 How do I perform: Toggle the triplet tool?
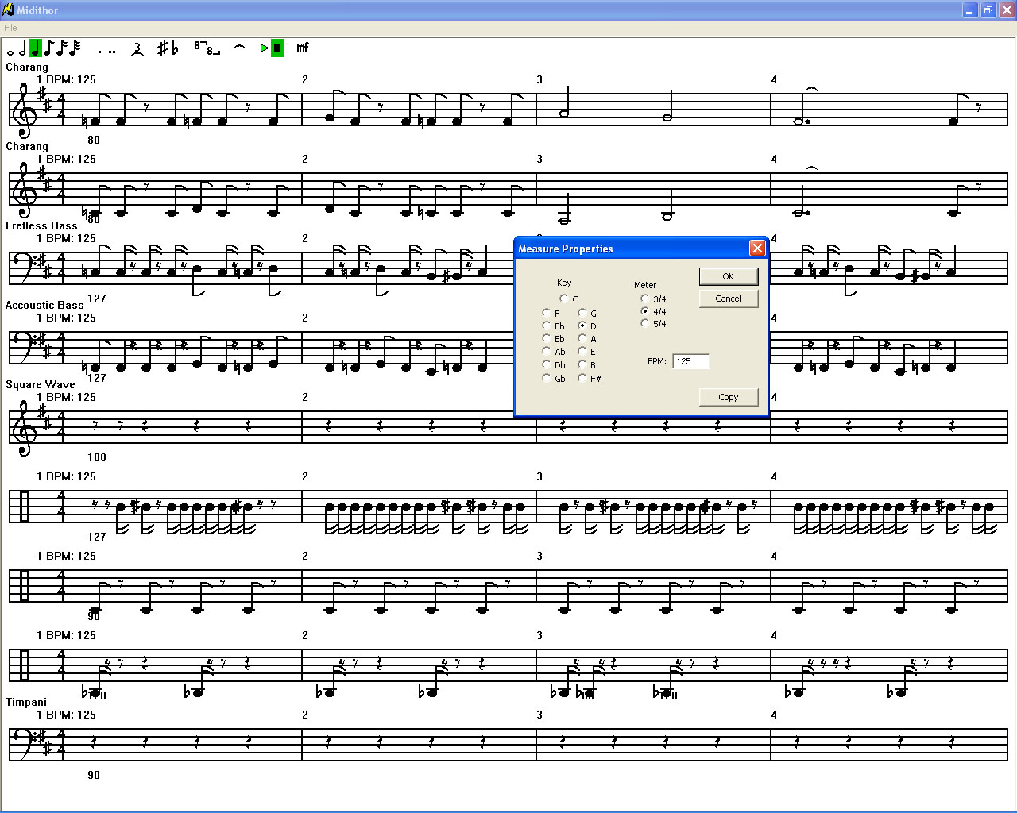point(137,48)
